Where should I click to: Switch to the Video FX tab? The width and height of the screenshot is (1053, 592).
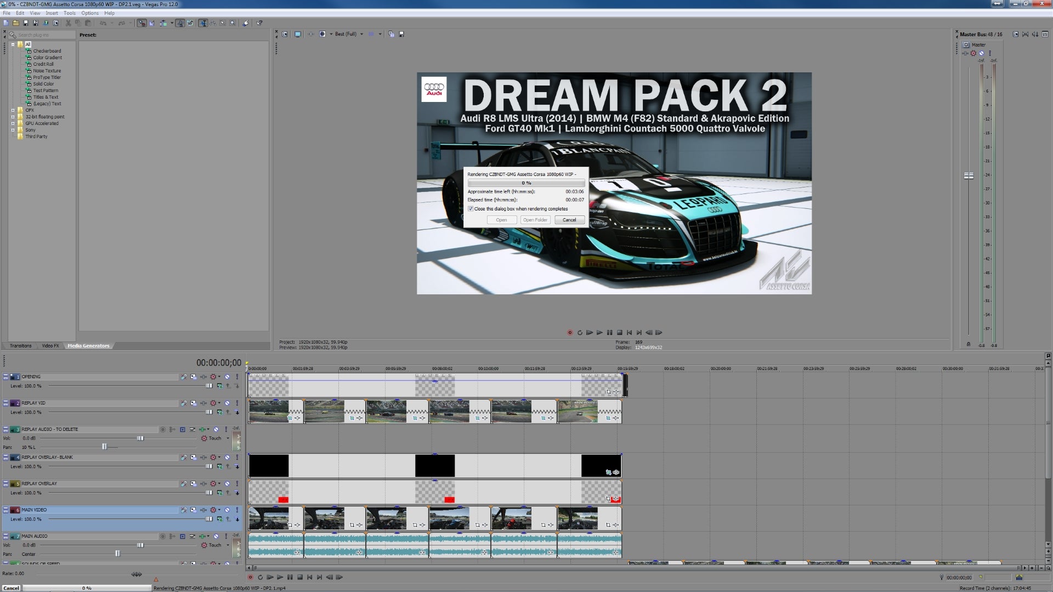pos(50,346)
